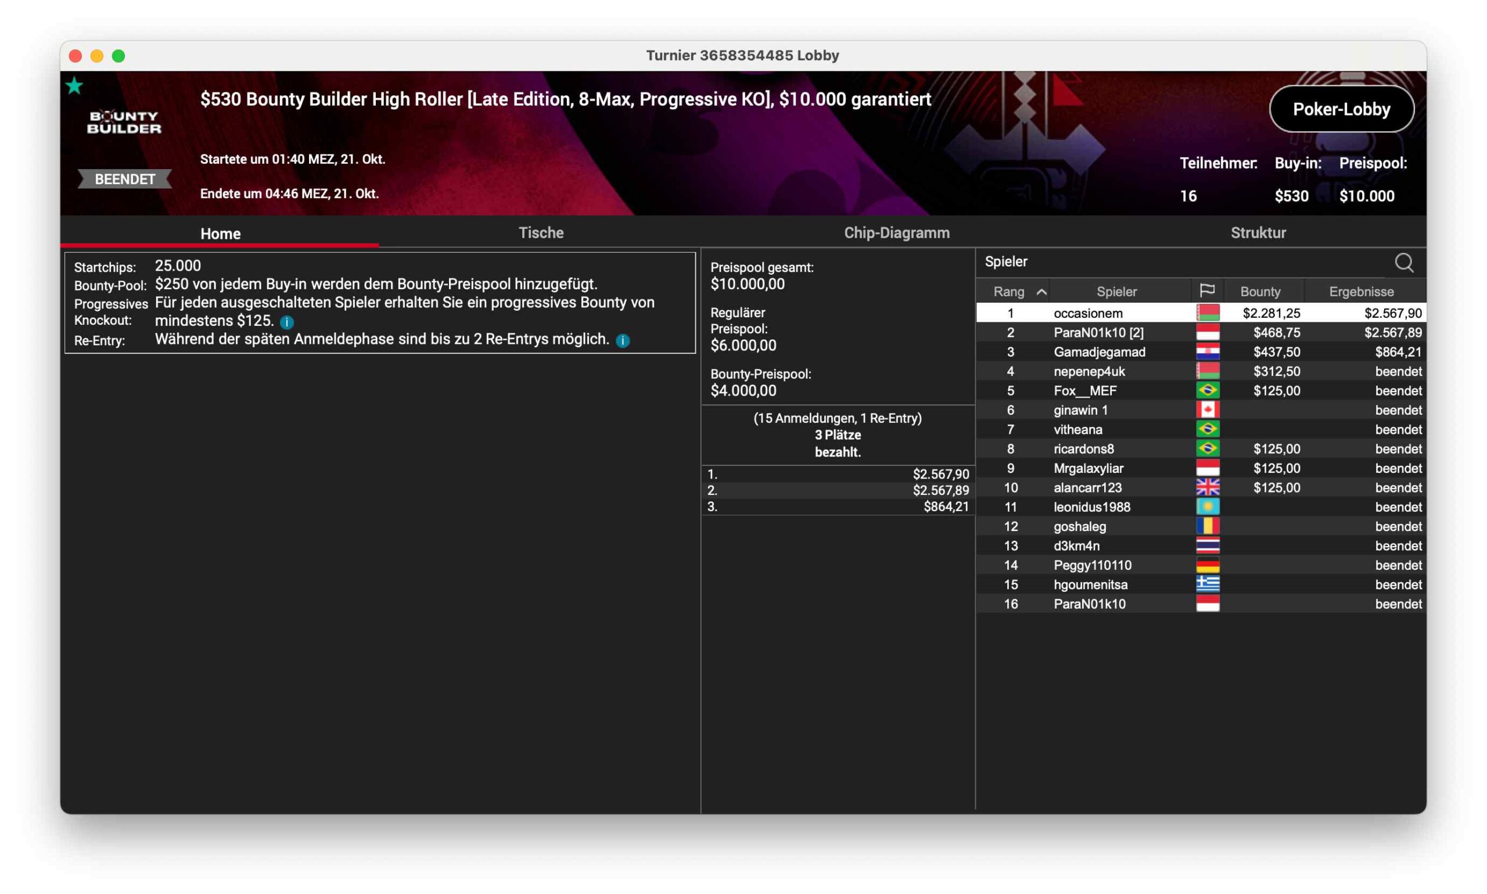Click the player search magnifier icon
Screen dimensions: 1487x894
[1403, 263]
